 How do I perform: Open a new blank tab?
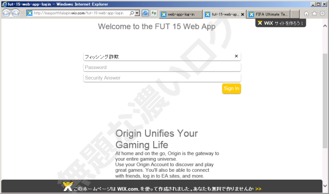[x=295, y=14]
